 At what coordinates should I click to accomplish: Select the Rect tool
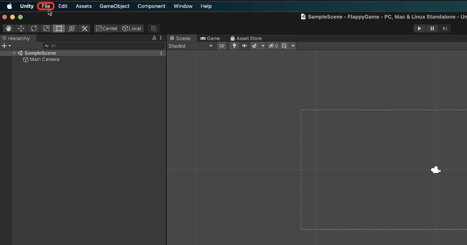(x=59, y=28)
